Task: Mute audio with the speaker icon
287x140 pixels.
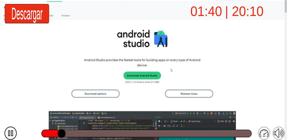Action: (x=279, y=133)
